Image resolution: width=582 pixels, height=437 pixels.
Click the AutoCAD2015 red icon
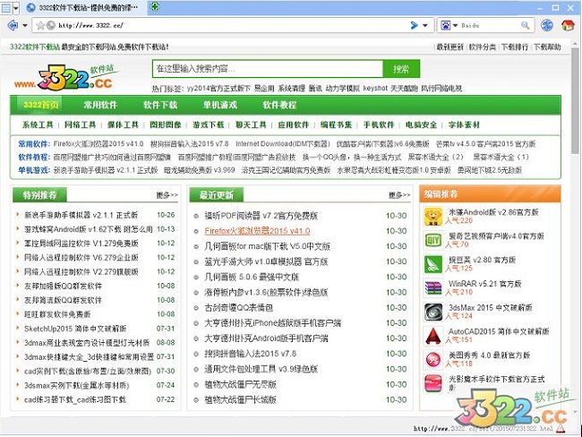433,336
